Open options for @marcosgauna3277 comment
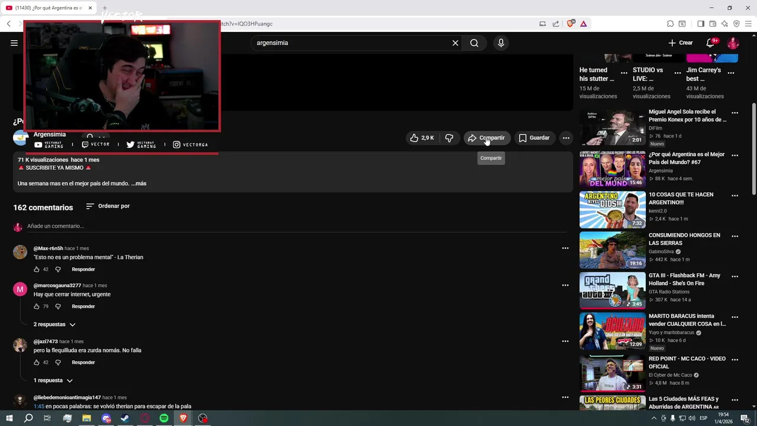 point(565,285)
